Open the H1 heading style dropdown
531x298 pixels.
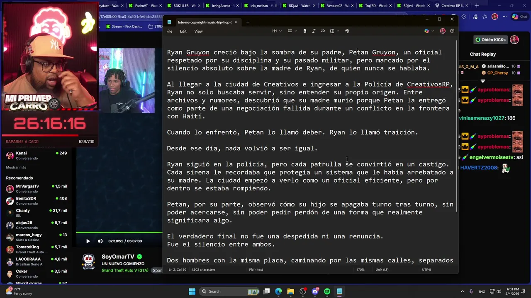(x=277, y=31)
